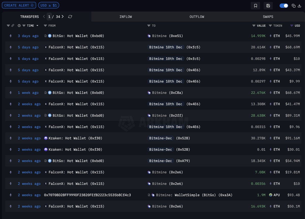
Task: Open the TOKEN column filter
Action: click(270, 26)
